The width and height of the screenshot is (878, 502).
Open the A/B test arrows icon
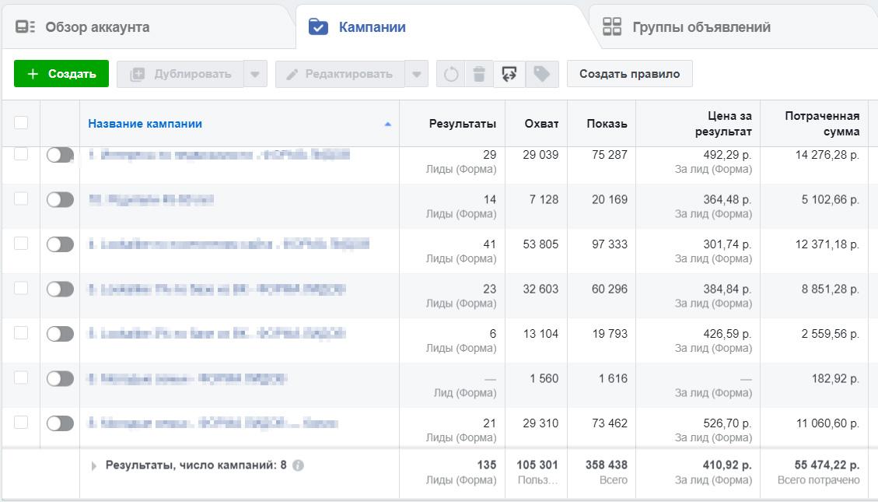pyautogui.click(x=508, y=74)
